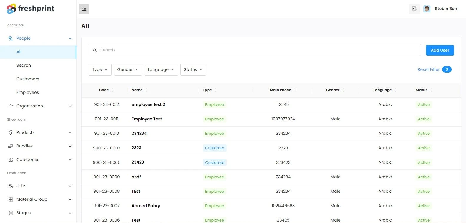Screen dimensions: 466x223
Task: Click phone number 1021446663
Action: [283, 206]
